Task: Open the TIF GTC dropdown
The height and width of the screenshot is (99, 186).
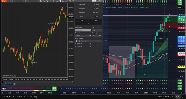Action: pos(97,30)
